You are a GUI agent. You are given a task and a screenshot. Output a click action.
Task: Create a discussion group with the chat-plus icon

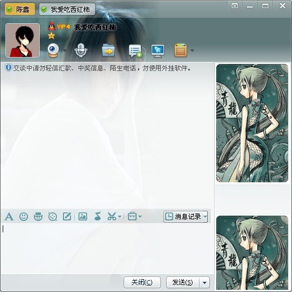click(x=136, y=51)
